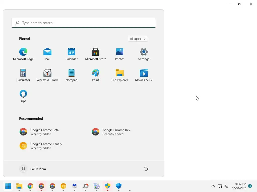Switch to Chrome Dev on the taskbar

pos(41,186)
